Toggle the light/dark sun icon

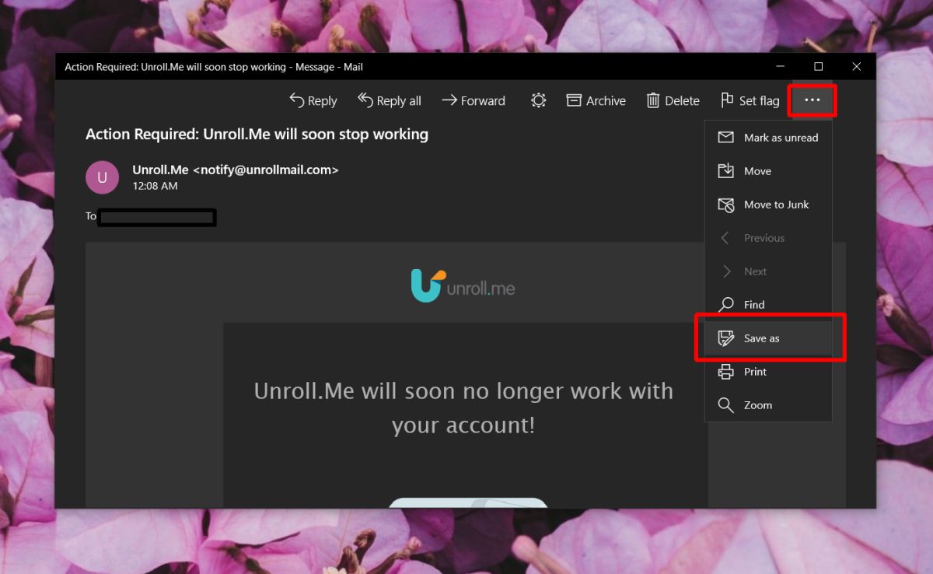(538, 100)
